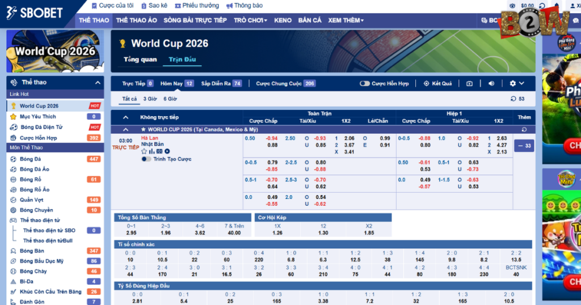Select Bóng Bầu Dục Mỹ sport

pyautogui.click(x=41, y=261)
